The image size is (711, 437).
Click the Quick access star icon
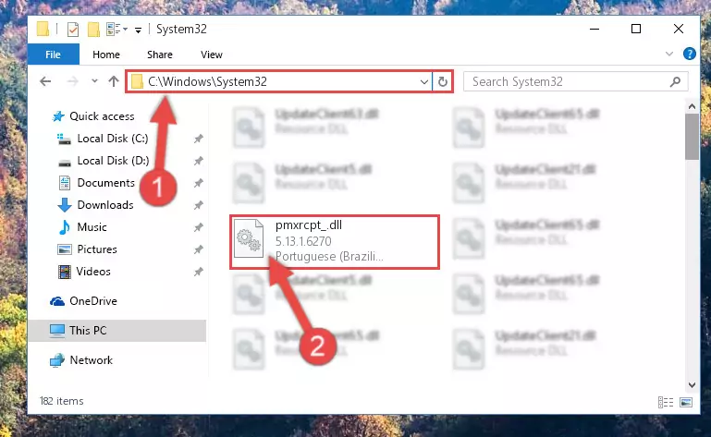tap(58, 116)
